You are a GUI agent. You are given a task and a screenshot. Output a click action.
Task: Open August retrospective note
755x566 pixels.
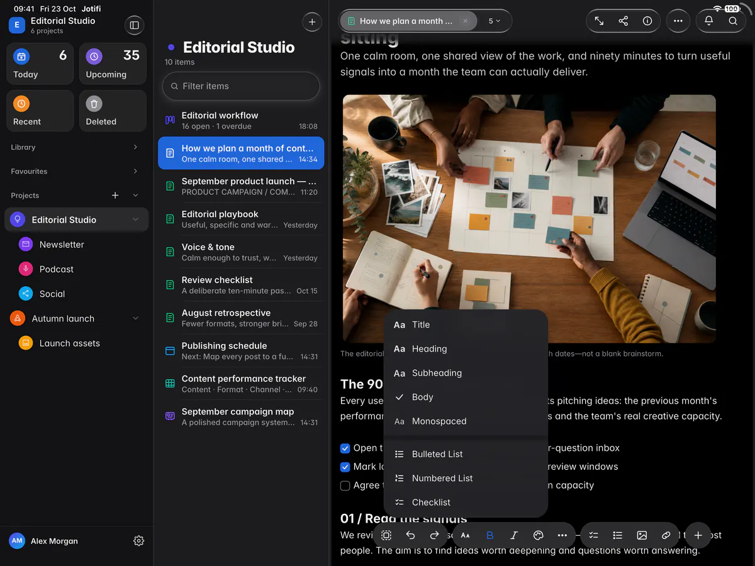point(241,318)
